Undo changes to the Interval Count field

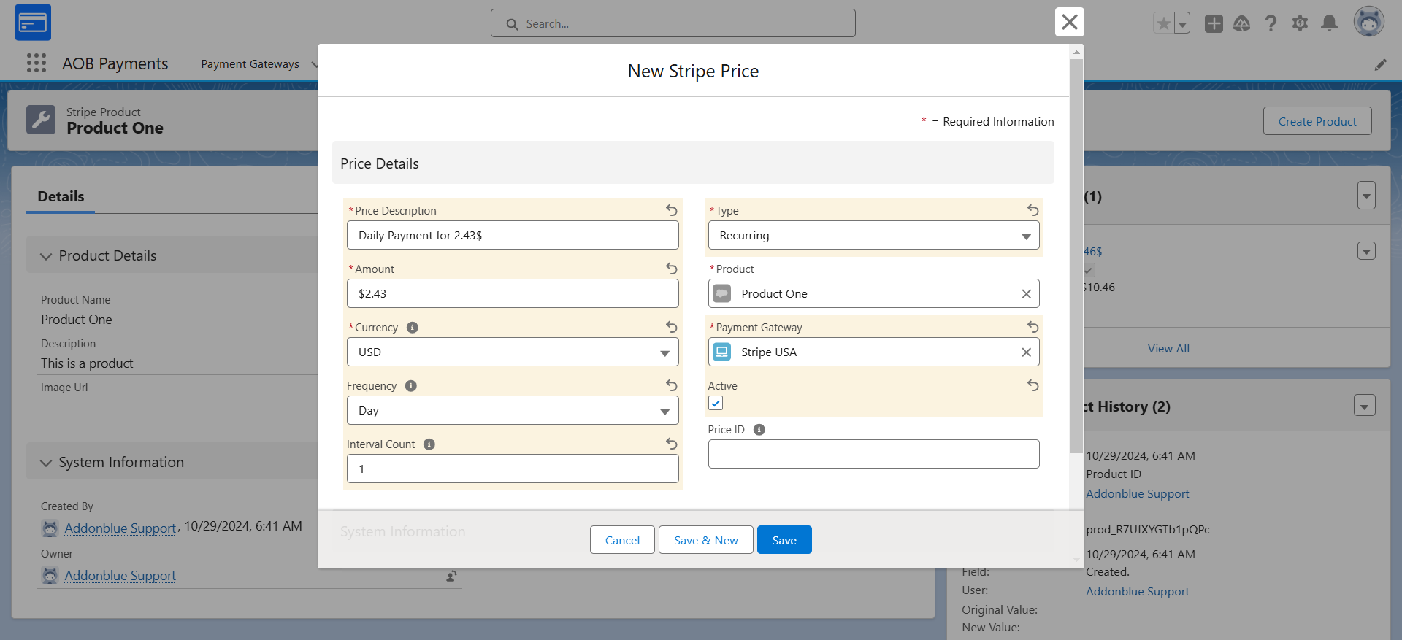pyautogui.click(x=672, y=444)
